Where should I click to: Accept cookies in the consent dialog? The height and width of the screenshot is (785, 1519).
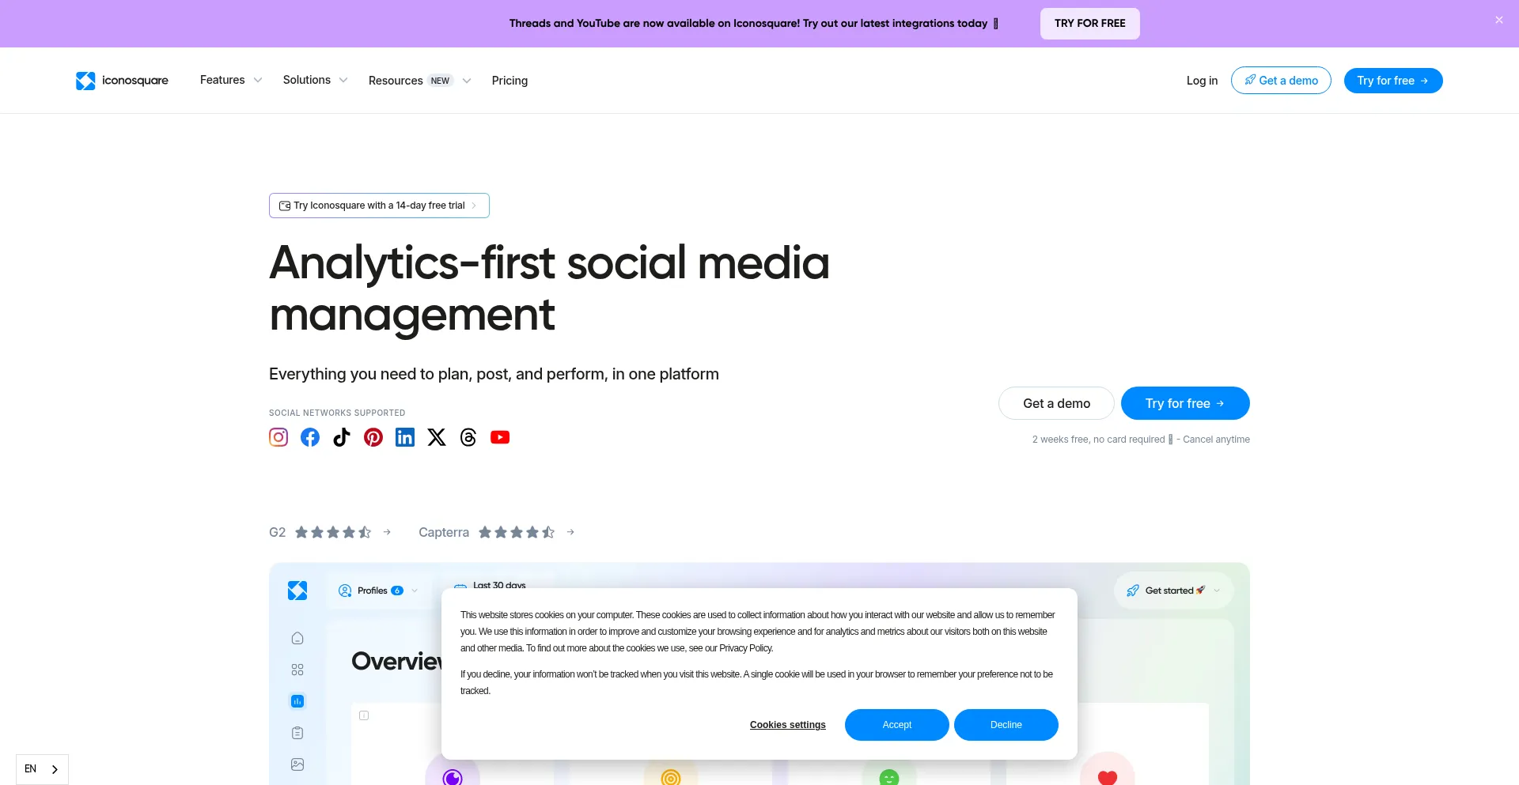pos(896,725)
